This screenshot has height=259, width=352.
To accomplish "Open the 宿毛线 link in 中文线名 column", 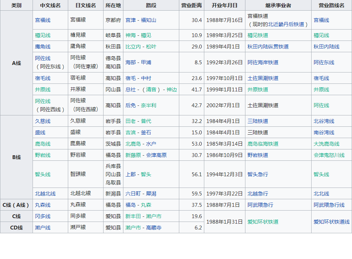I will pyautogui.click(x=43, y=78).
